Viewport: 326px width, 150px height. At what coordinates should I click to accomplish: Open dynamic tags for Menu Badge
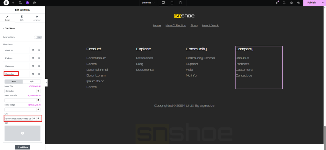pos(38,109)
